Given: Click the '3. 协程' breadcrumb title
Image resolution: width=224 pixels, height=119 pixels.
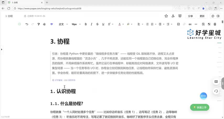Looking at the screenshot, I should [x=9, y=16].
